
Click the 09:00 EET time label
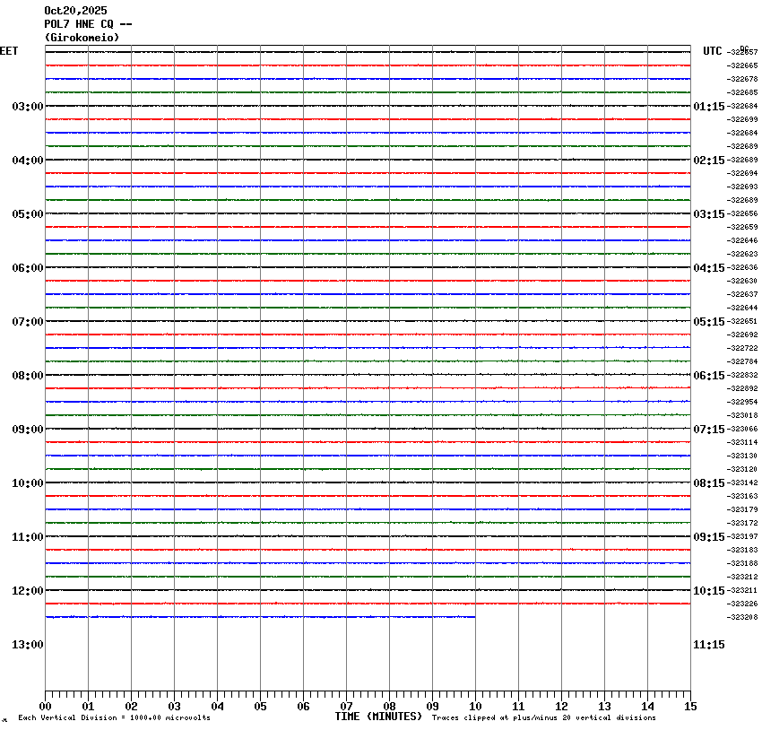[x=27, y=430]
